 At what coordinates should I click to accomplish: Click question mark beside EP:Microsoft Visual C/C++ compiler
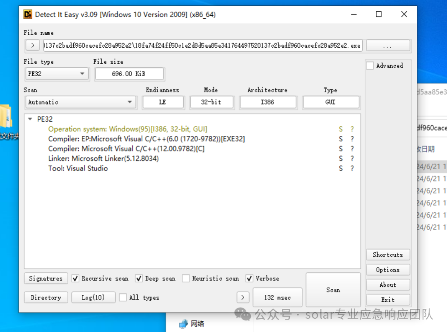pos(352,139)
